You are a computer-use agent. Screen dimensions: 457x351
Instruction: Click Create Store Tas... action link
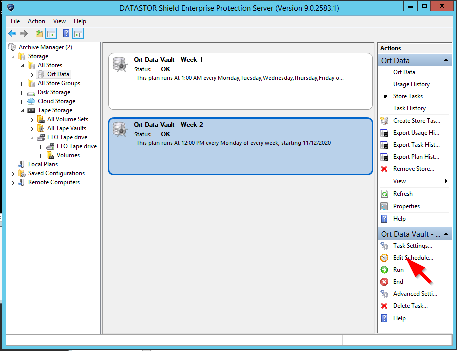(x=417, y=121)
